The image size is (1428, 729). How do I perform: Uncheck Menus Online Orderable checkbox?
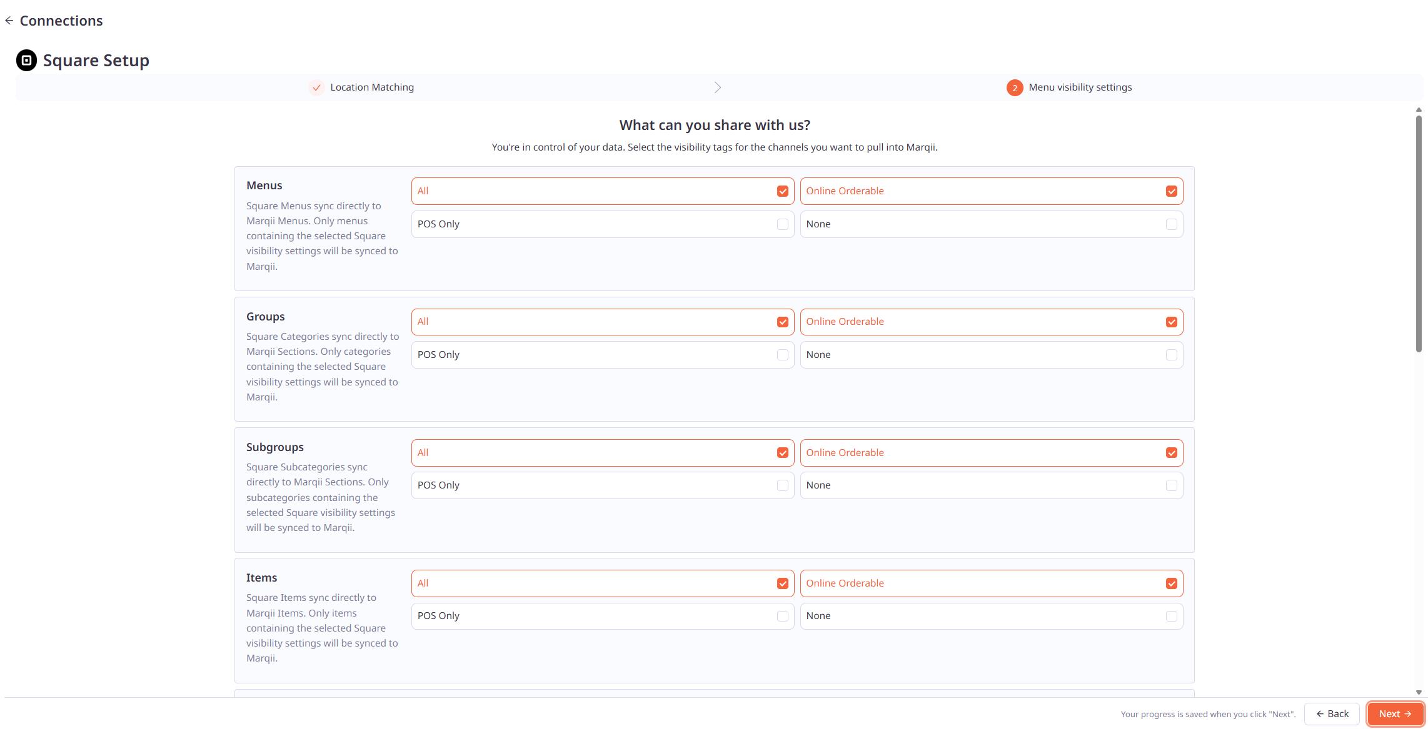coord(1172,191)
